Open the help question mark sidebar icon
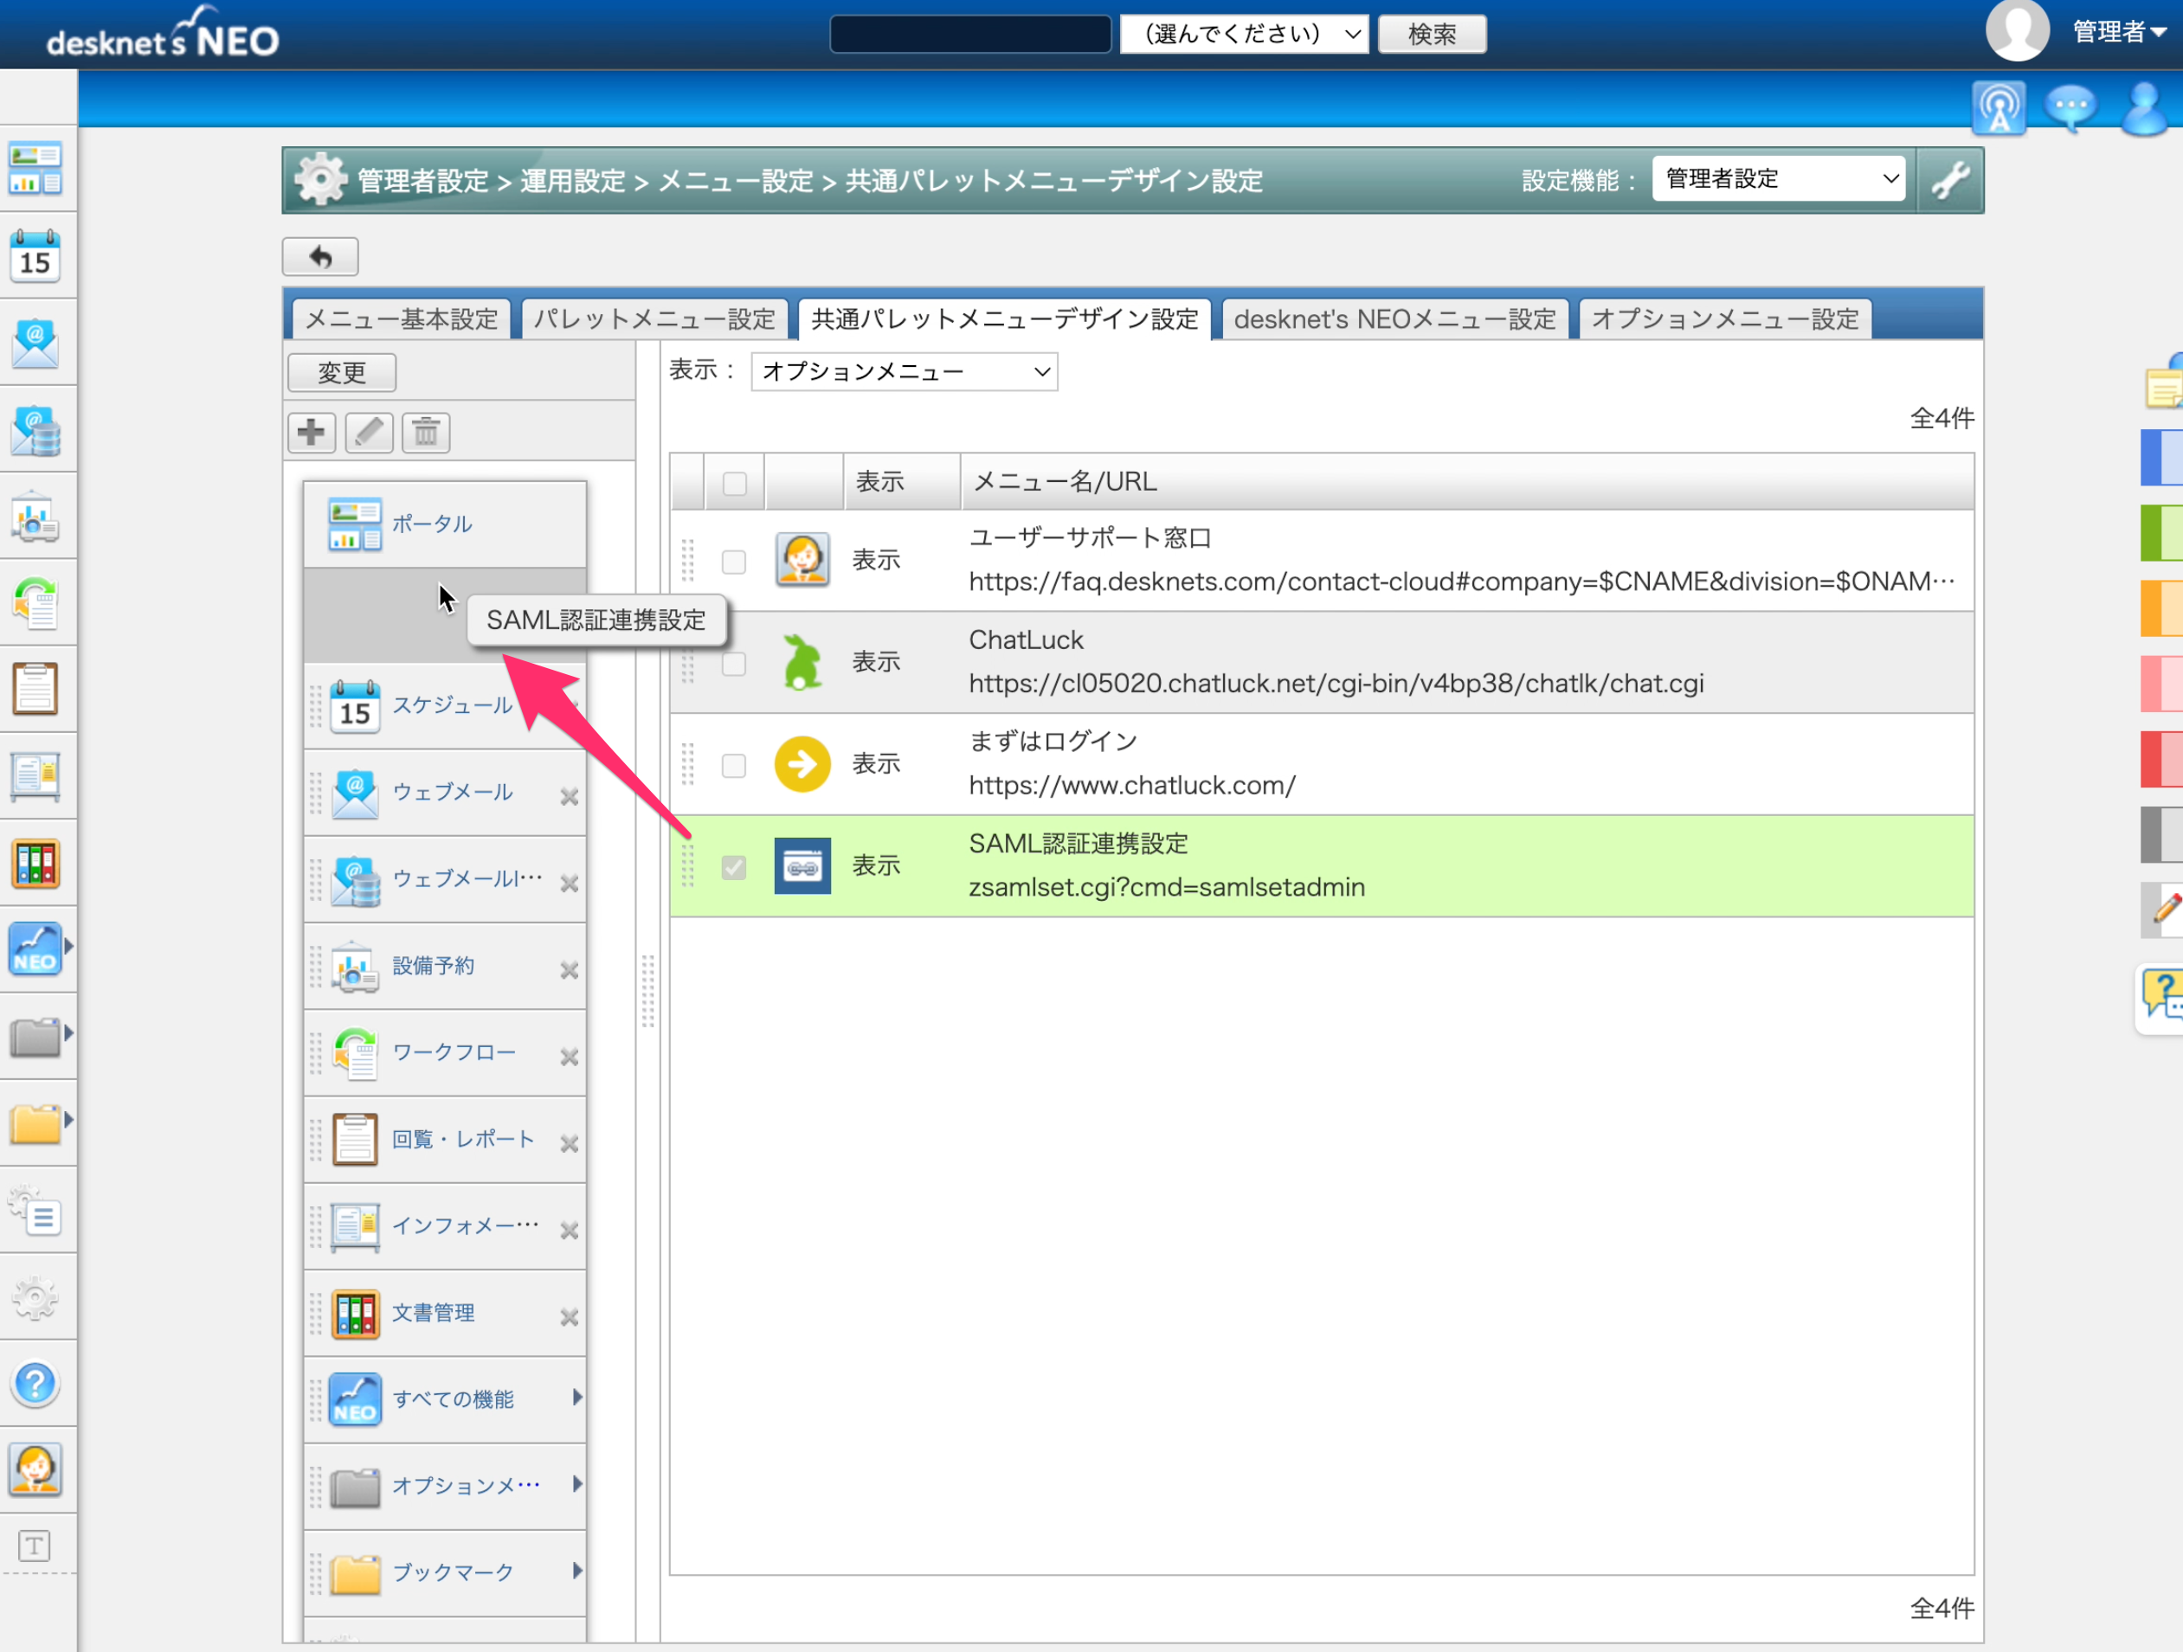Image resolution: width=2183 pixels, height=1652 pixels. coord(35,1383)
